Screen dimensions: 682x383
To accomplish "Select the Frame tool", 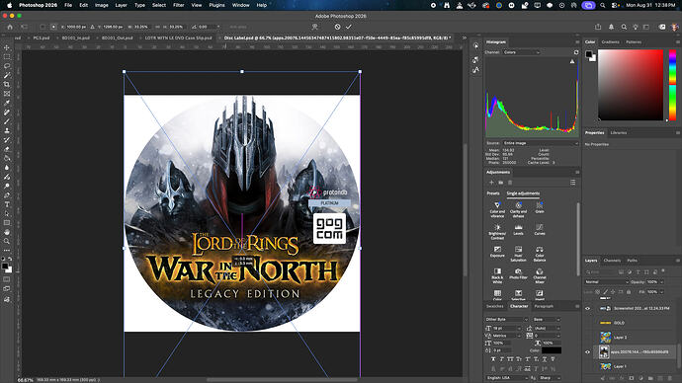I will [x=7, y=94].
